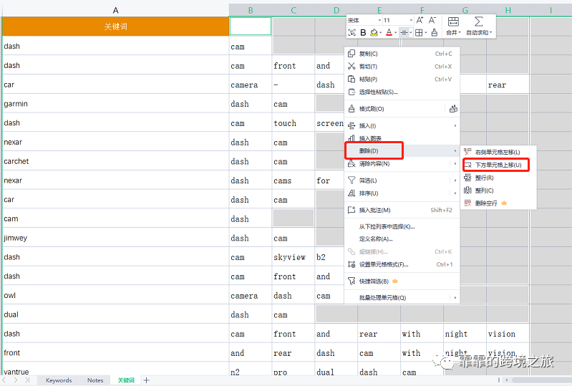
Task: Click center alignment icon in mini toolbar
Action: (x=404, y=33)
